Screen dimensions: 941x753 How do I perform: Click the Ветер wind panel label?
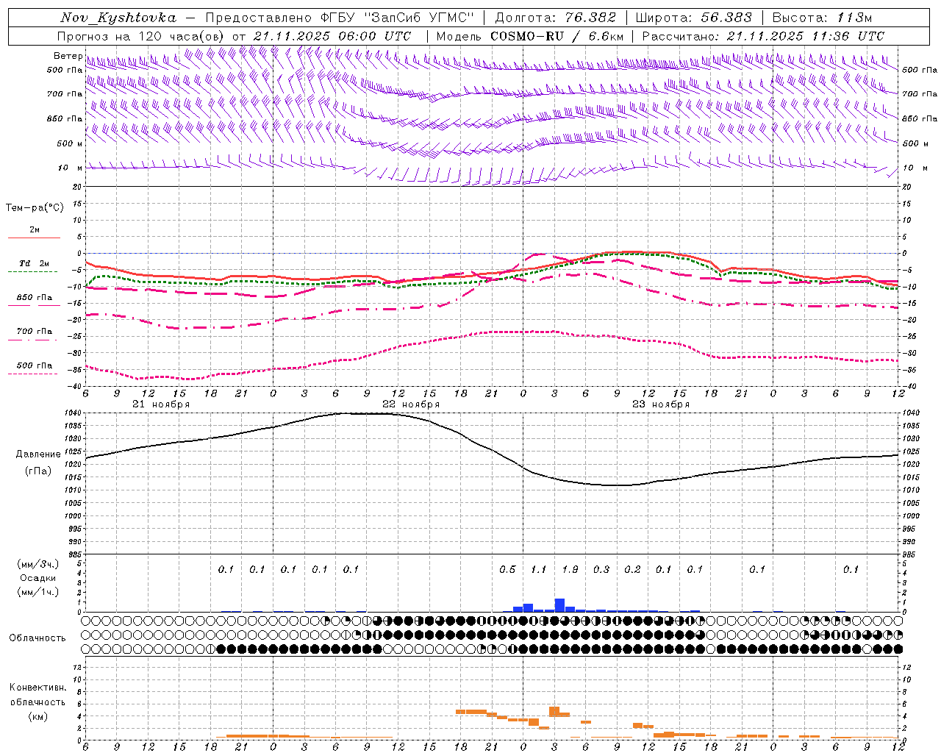68,56
